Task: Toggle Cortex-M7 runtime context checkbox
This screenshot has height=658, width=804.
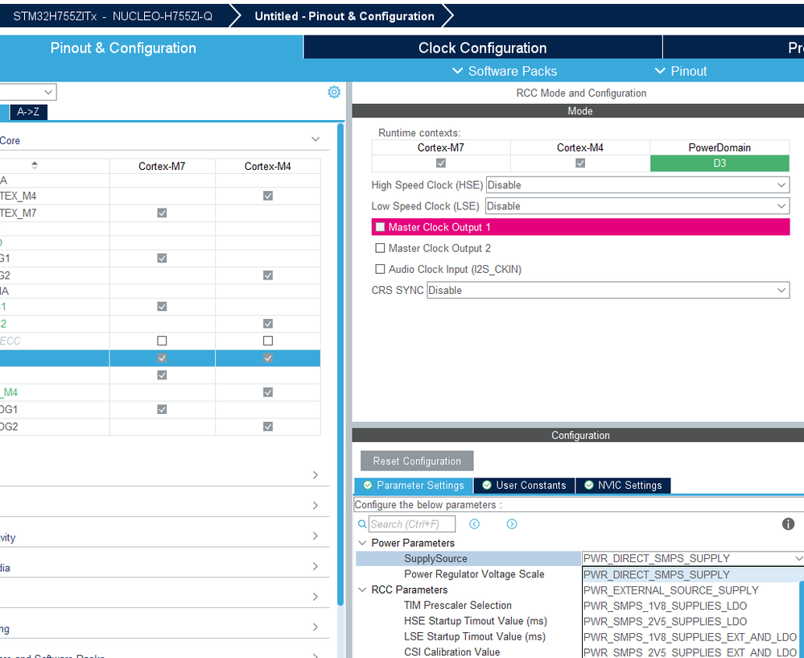Action: 440,163
